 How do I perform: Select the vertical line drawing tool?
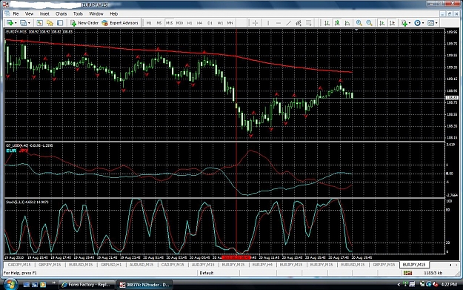coord(268,23)
